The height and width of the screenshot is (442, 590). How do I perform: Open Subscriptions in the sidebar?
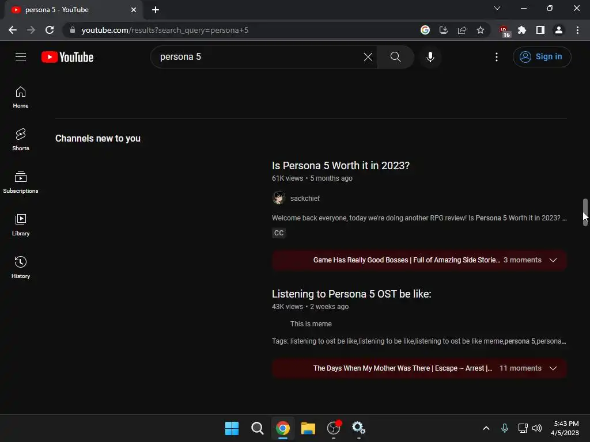pyautogui.click(x=21, y=182)
